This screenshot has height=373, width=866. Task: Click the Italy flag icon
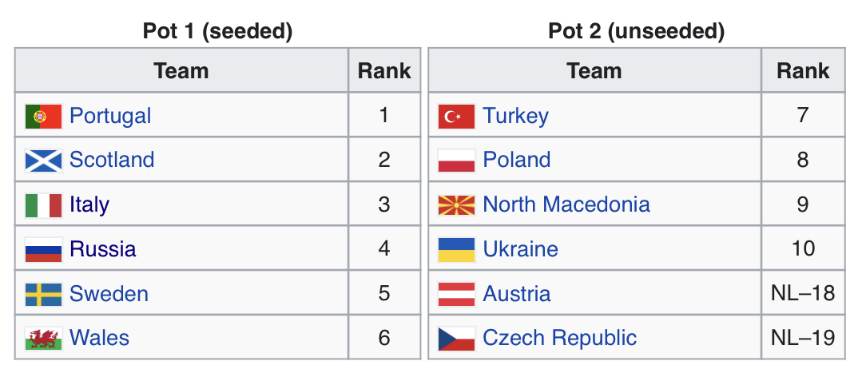pyautogui.click(x=43, y=205)
